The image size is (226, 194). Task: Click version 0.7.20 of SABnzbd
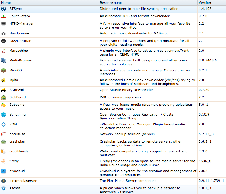coord(204,90)
